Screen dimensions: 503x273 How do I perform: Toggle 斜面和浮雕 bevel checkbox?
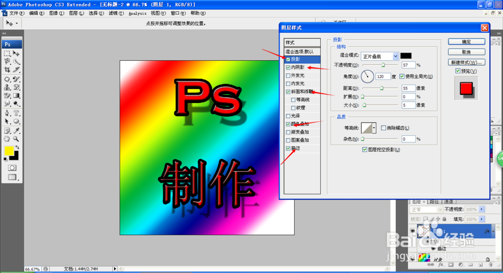(x=288, y=92)
